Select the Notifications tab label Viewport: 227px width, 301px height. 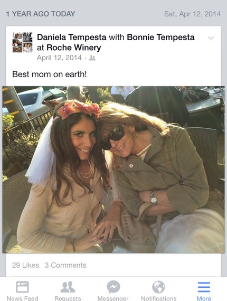(159, 298)
